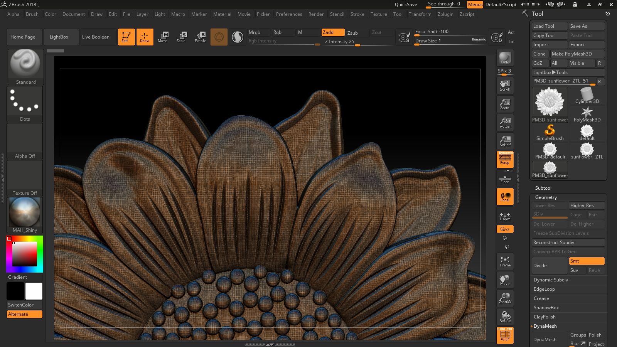Open the Stroke menu
Image resolution: width=617 pixels, height=347 pixels.
(357, 14)
